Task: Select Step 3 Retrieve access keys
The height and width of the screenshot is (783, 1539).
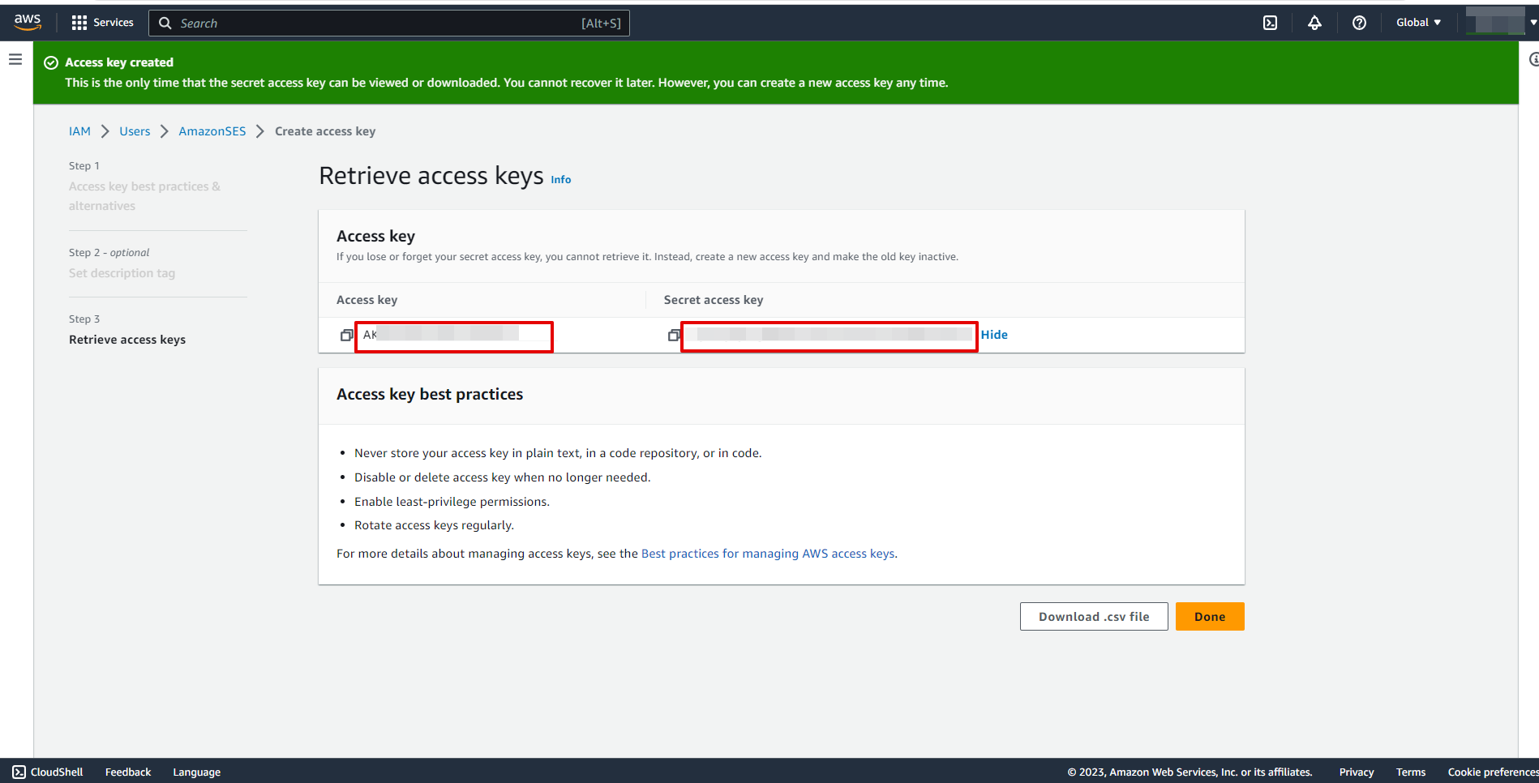Action: click(127, 340)
